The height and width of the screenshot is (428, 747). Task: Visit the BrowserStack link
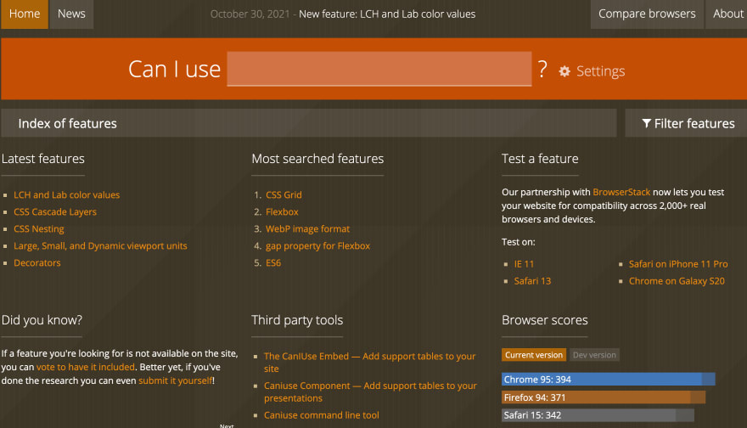pos(621,192)
